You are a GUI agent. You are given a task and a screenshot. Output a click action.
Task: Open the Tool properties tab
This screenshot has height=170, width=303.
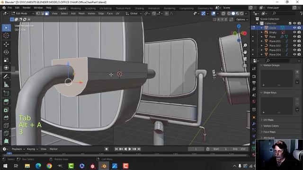coord(254,68)
